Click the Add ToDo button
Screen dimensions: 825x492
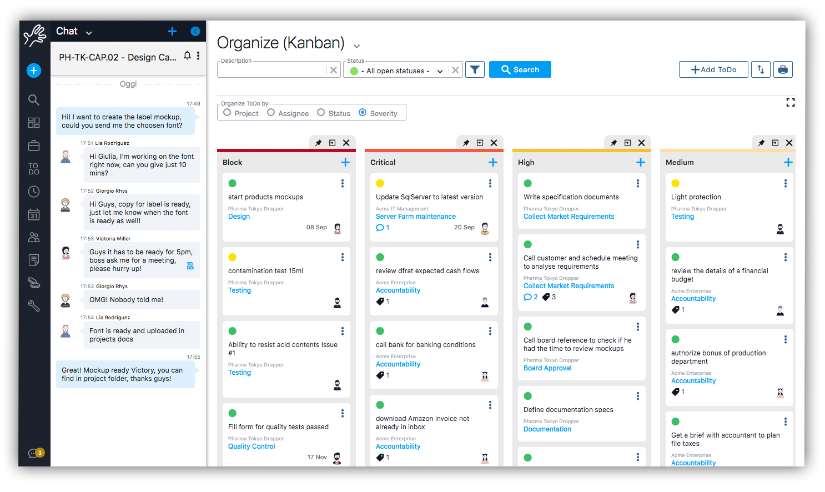pyautogui.click(x=713, y=69)
